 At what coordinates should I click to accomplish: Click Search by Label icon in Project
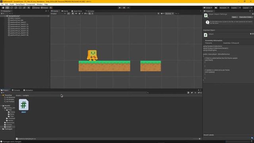pos(192,93)
